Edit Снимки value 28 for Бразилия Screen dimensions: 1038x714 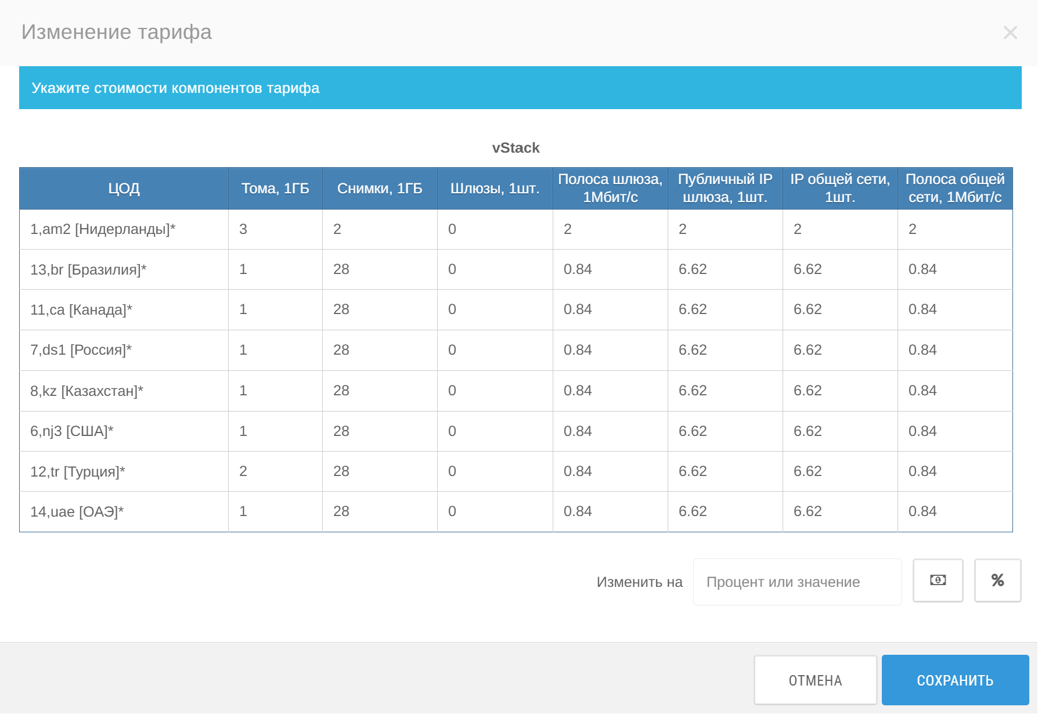(380, 269)
